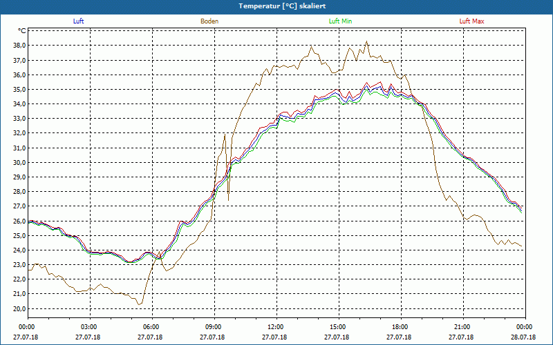Screen dimensions: 553x345
Task: Click the 25,0 y-axis value
Action: pos(19,235)
